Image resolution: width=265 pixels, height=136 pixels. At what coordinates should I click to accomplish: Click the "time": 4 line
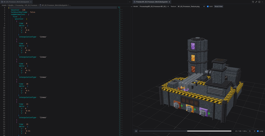(x=23, y=43)
